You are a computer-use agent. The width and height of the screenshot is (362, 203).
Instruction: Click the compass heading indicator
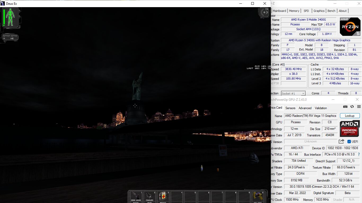(10, 37)
